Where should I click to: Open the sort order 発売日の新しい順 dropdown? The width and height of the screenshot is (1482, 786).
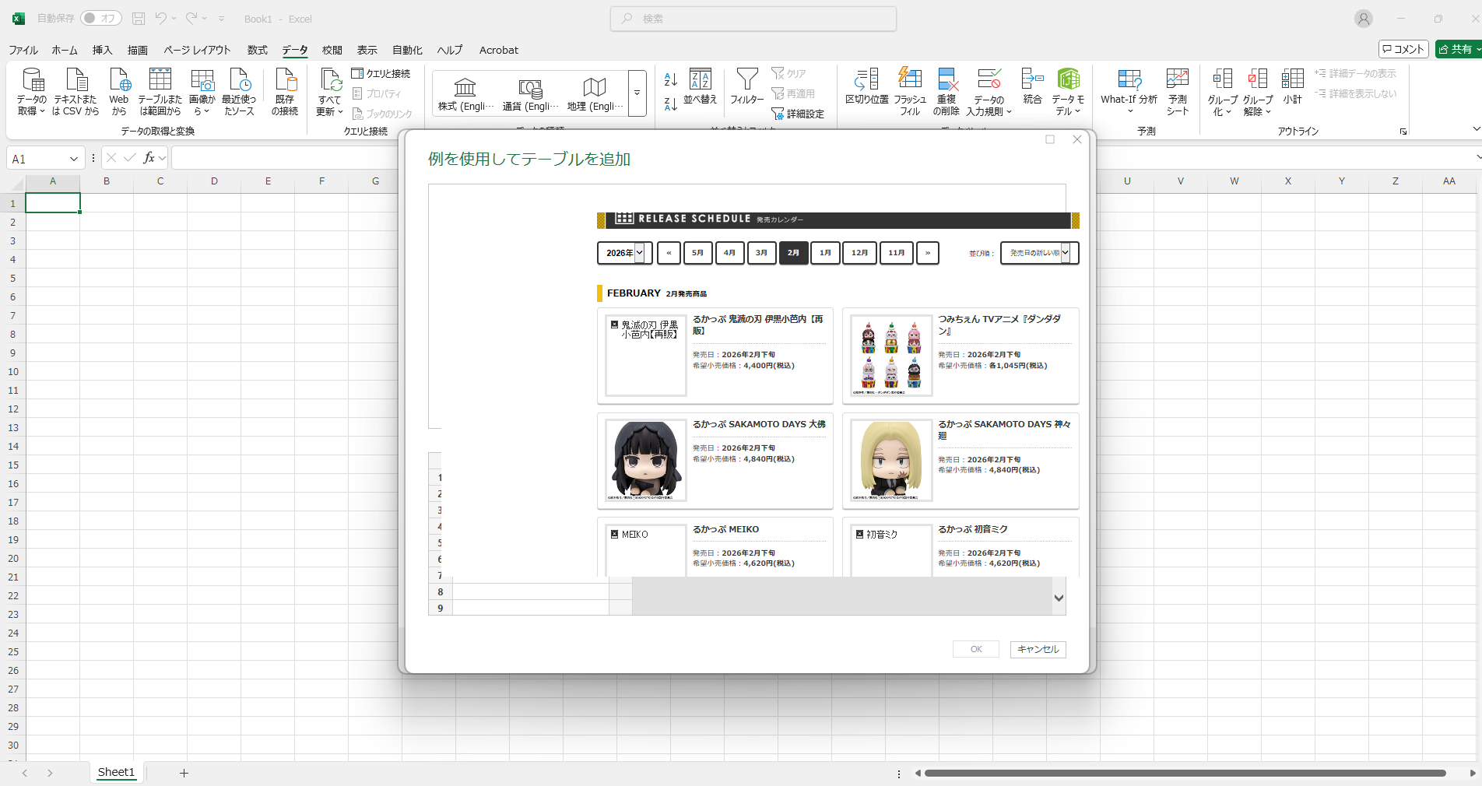point(1039,253)
